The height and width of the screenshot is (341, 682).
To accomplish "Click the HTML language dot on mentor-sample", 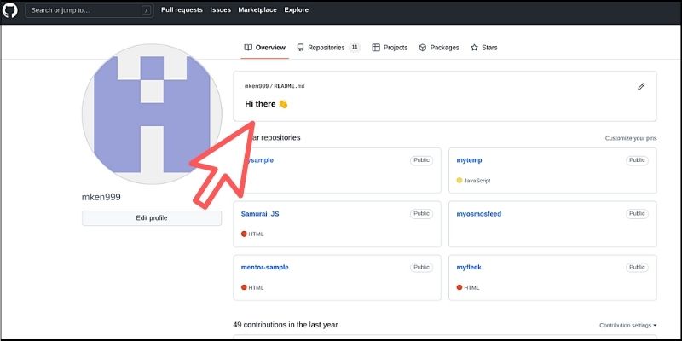I will [244, 287].
